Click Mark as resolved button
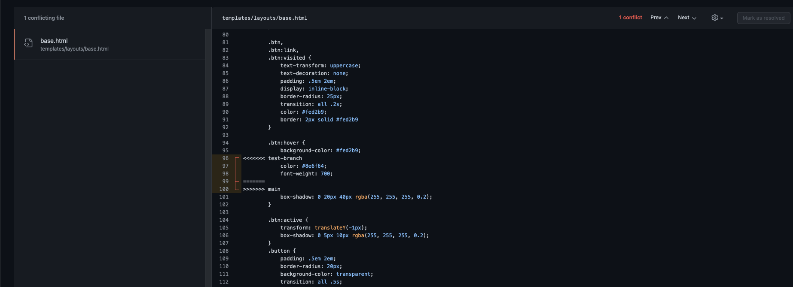 (763, 18)
